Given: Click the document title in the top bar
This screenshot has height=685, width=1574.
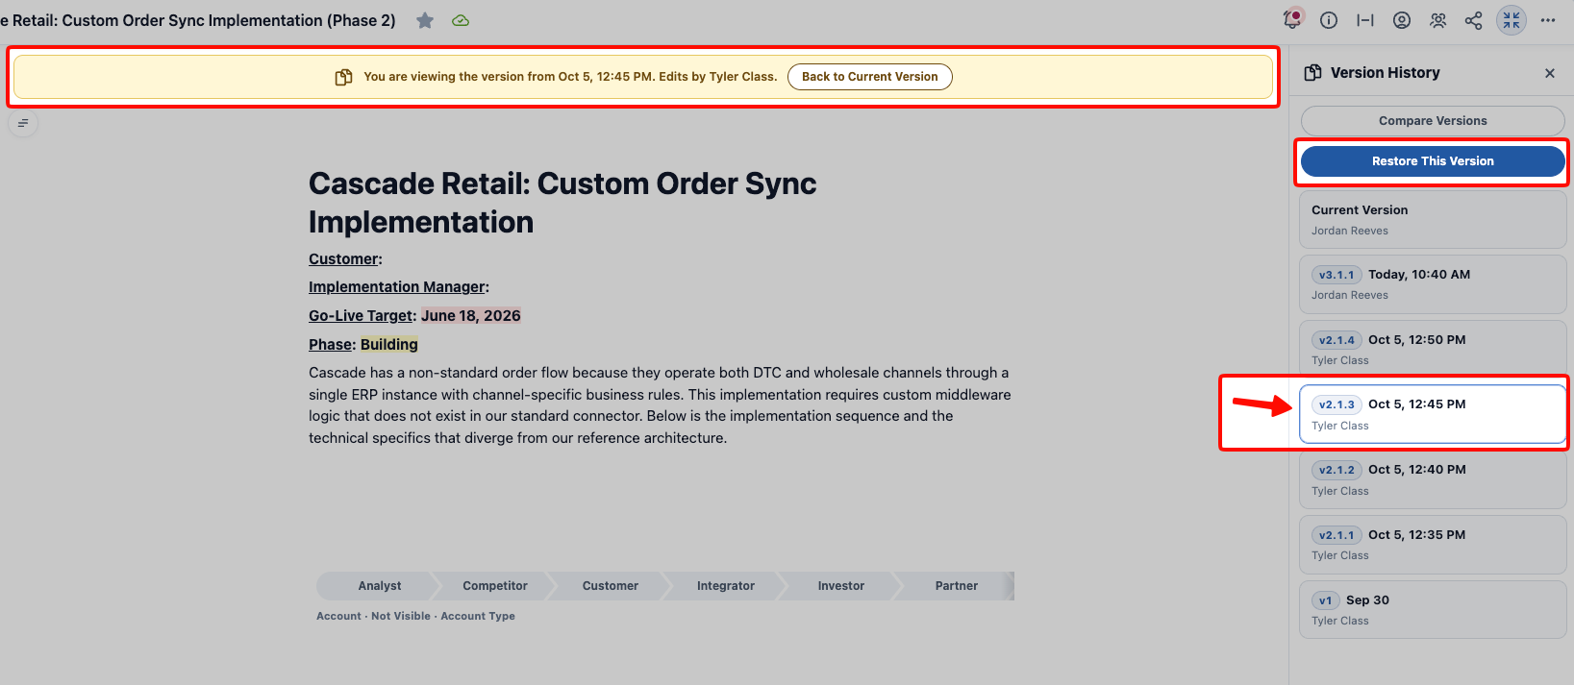Looking at the screenshot, I should click(x=198, y=20).
